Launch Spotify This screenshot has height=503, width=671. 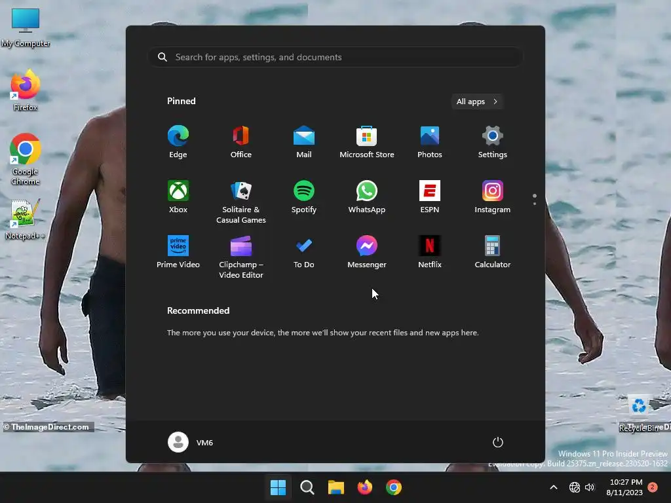pos(304,197)
